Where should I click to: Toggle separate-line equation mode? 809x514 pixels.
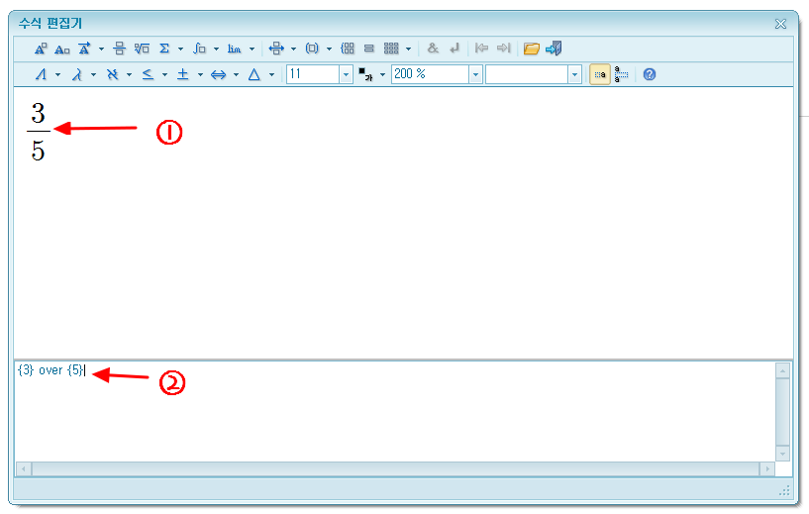point(621,75)
